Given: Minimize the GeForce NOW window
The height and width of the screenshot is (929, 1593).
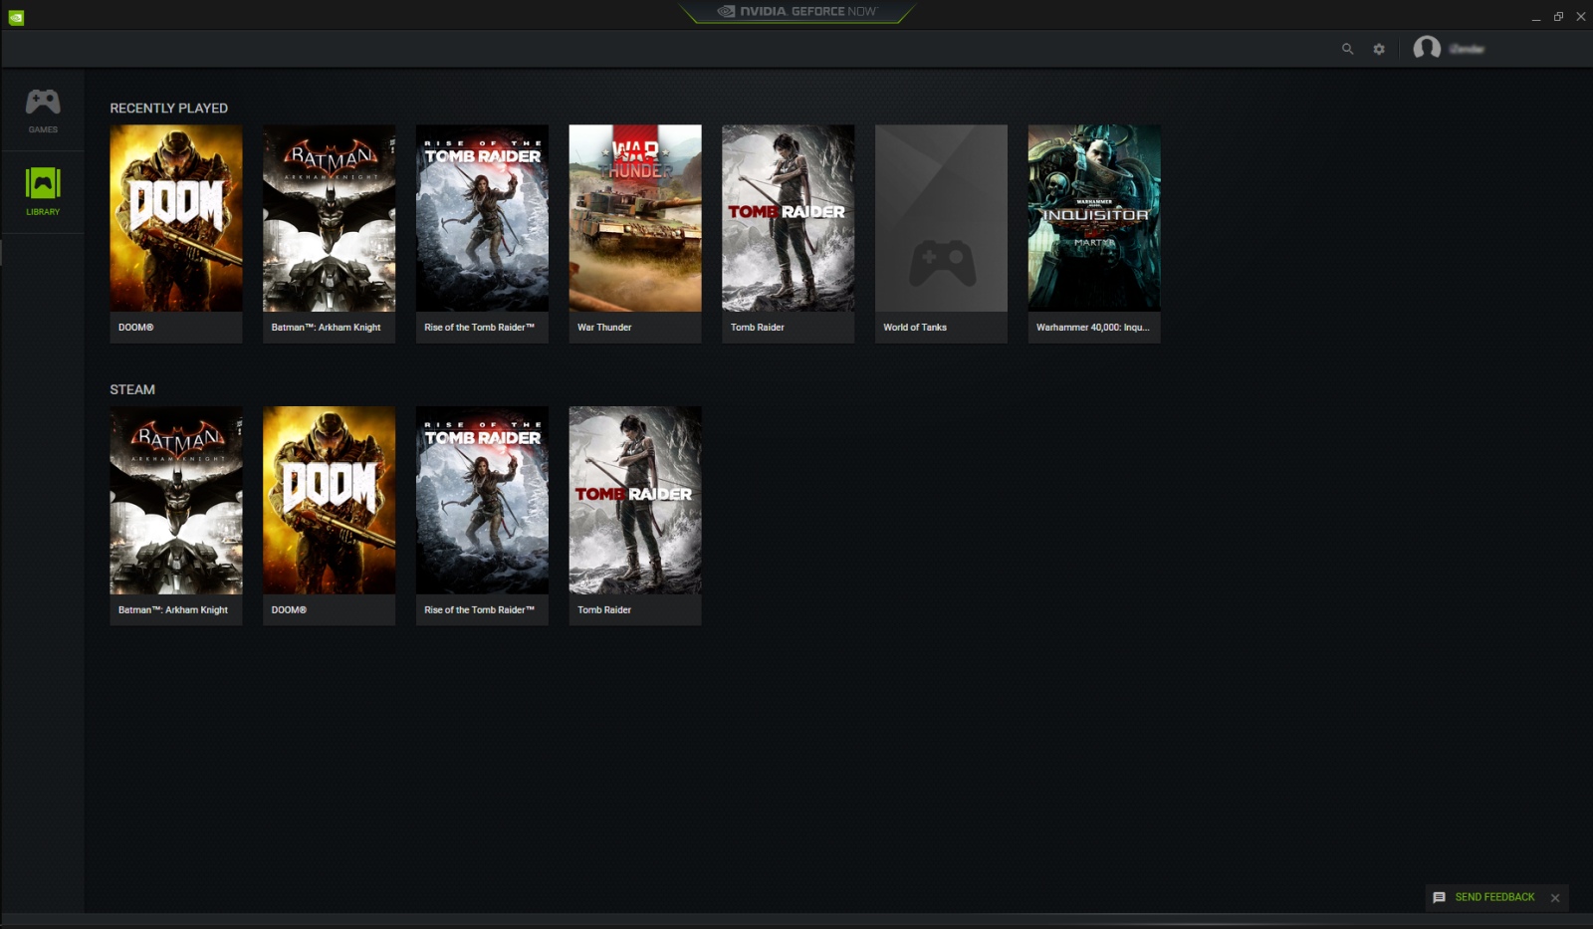Looking at the screenshot, I should 1536,17.
